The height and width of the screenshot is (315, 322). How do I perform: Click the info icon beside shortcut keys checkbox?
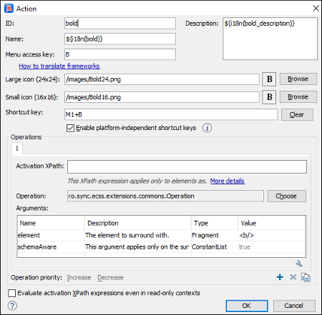[x=207, y=128]
